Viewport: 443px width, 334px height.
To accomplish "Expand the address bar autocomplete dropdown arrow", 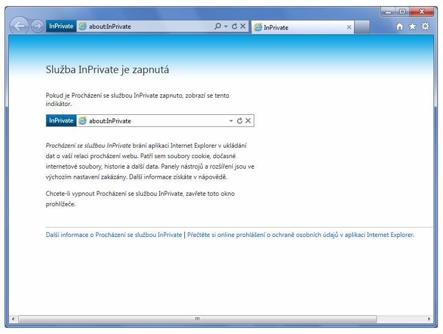I will pos(226,27).
